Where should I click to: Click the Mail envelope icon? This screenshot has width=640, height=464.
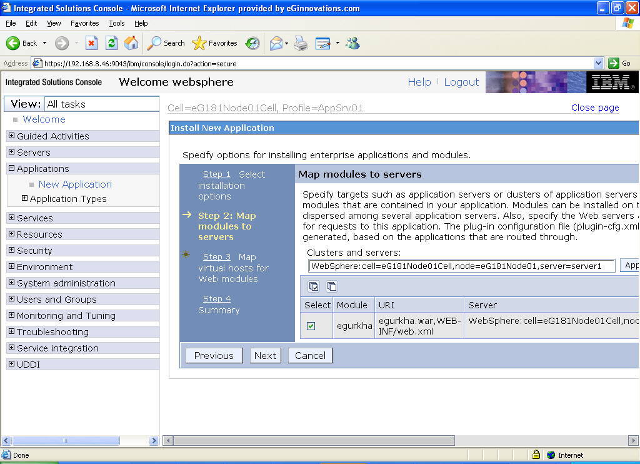pos(276,43)
